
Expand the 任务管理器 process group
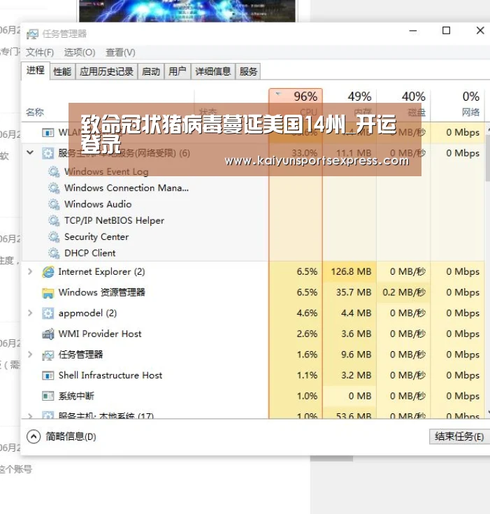click(30, 355)
